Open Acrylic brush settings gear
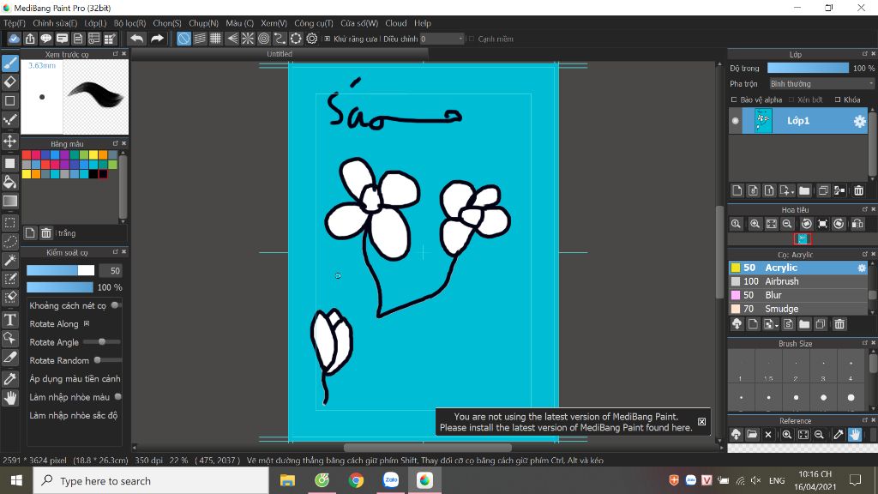The width and height of the screenshot is (878, 494). 862,268
